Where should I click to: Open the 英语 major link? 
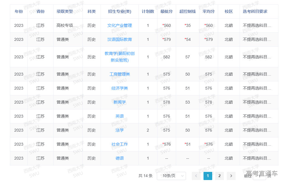click(120, 116)
